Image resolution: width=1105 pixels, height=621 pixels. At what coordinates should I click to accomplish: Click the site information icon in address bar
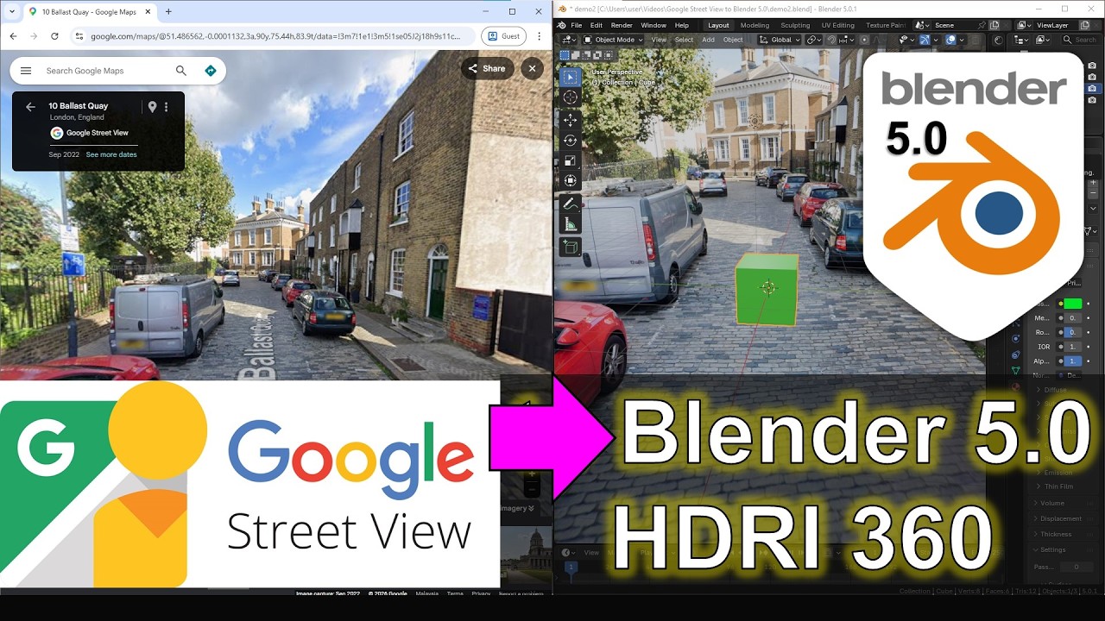pyautogui.click(x=79, y=36)
